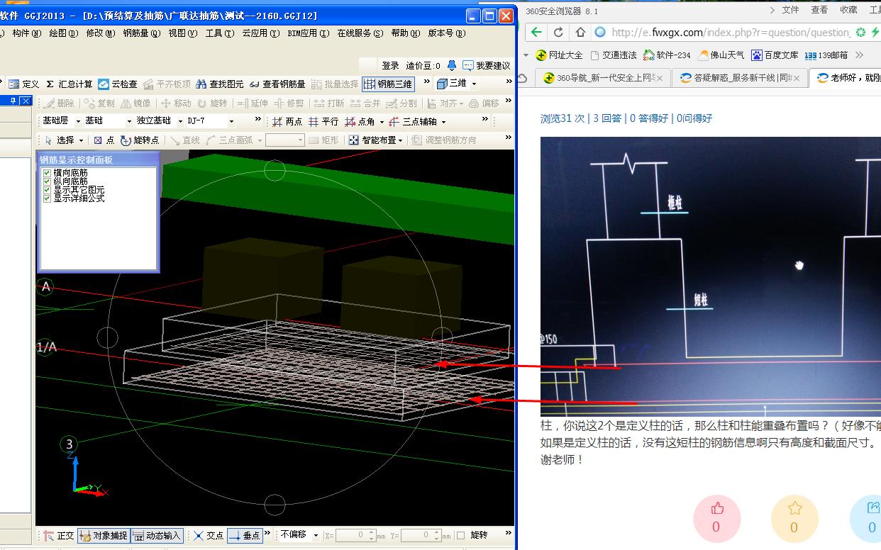Expand 智能布置 dropdown arrow
The width and height of the screenshot is (881, 550).
pyautogui.click(x=401, y=141)
